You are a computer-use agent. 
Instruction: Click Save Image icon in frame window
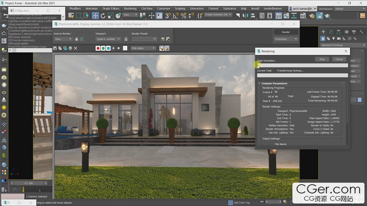point(55,48)
